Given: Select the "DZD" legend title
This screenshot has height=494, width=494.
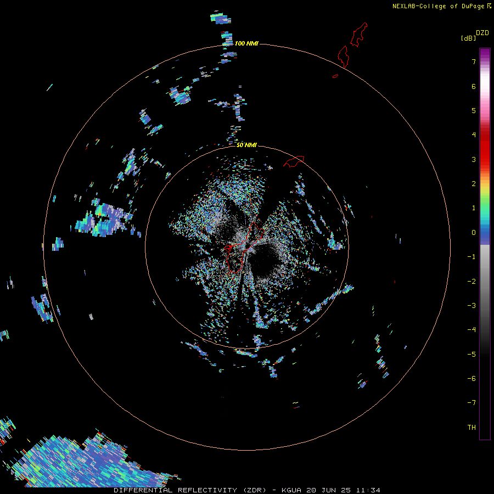Looking at the screenshot, I should [482, 33].
